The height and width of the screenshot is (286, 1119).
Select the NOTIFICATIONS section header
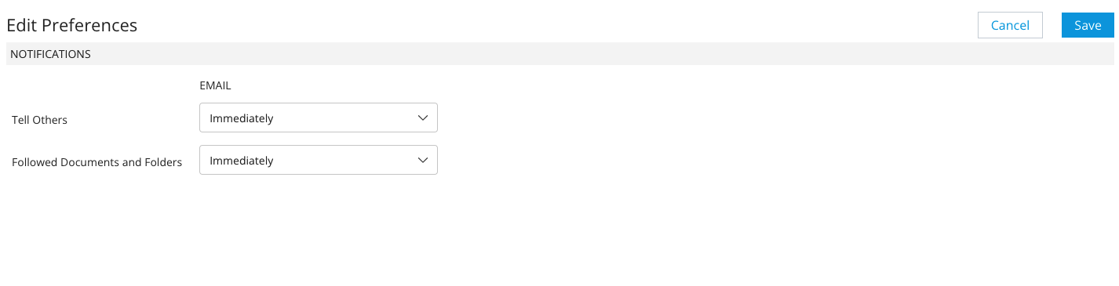coord(50,54)
